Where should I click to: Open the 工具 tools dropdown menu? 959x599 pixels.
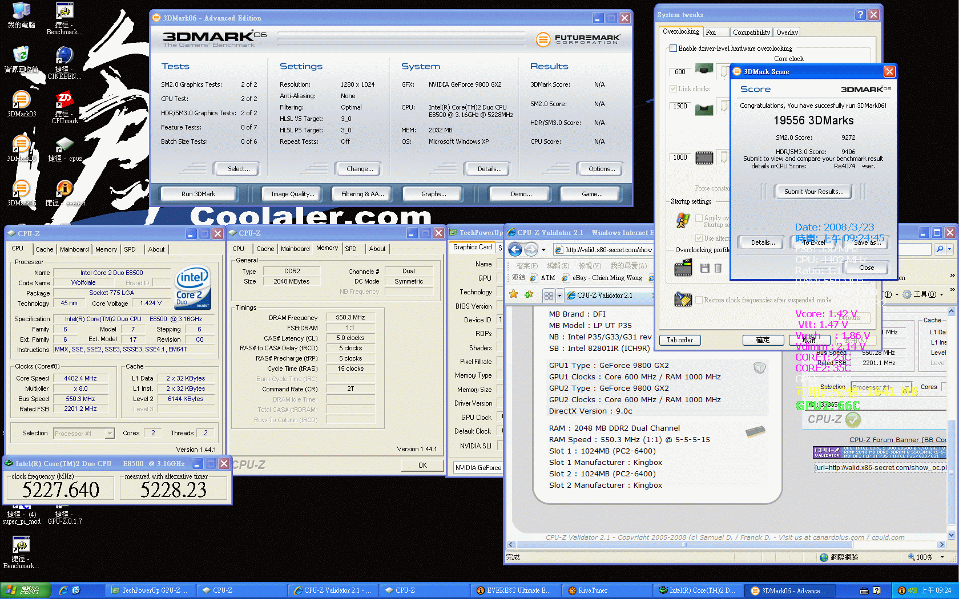click(x=925, y=295)
